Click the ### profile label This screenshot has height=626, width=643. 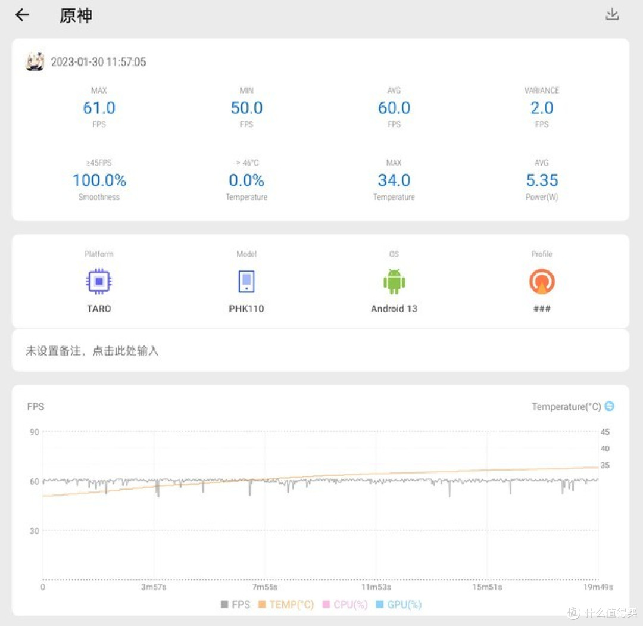click(542, 309)
